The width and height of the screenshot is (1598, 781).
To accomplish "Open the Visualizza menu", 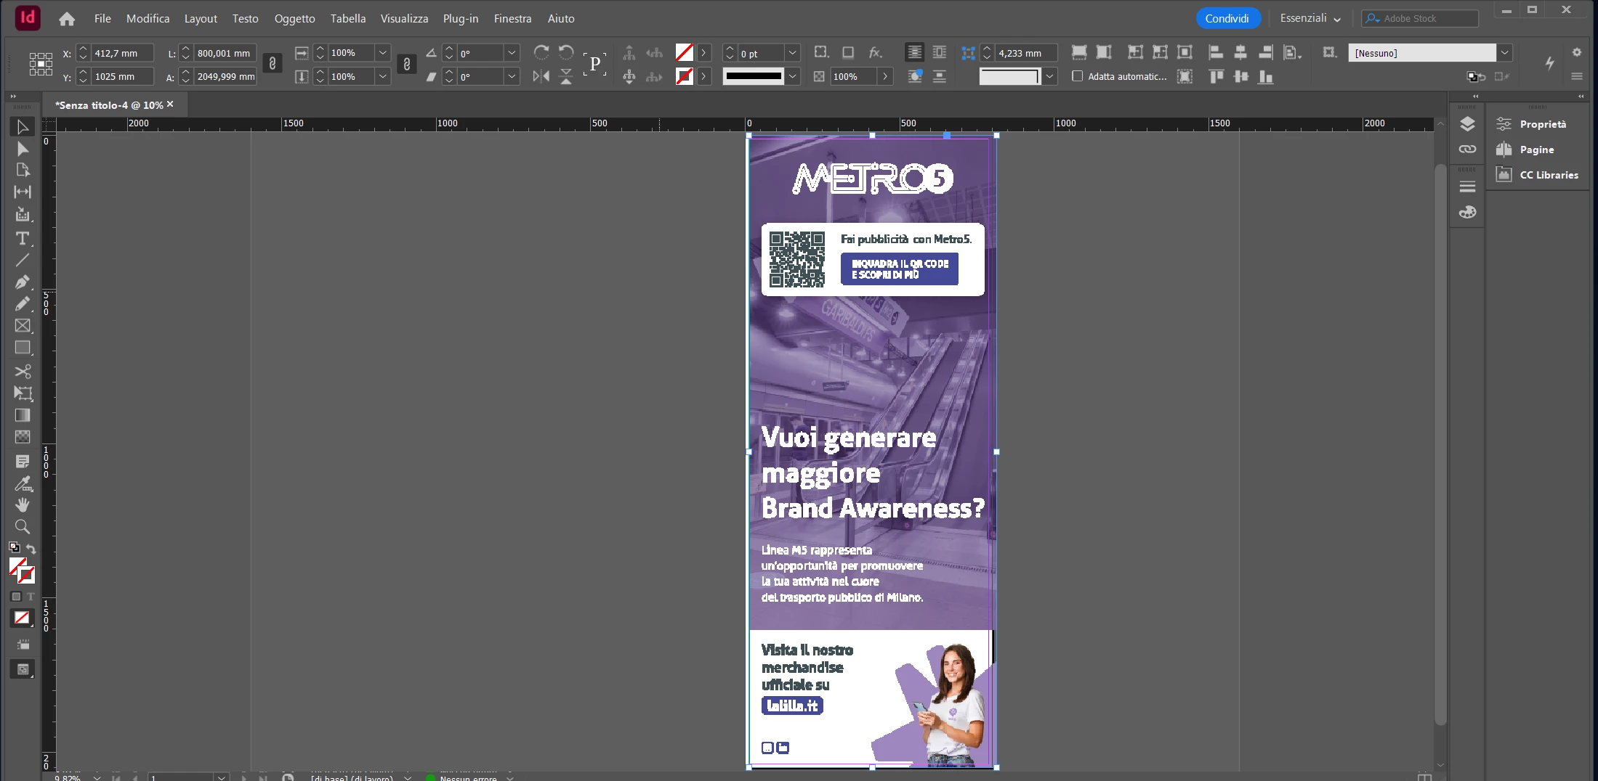I will (x=404, y=19).
